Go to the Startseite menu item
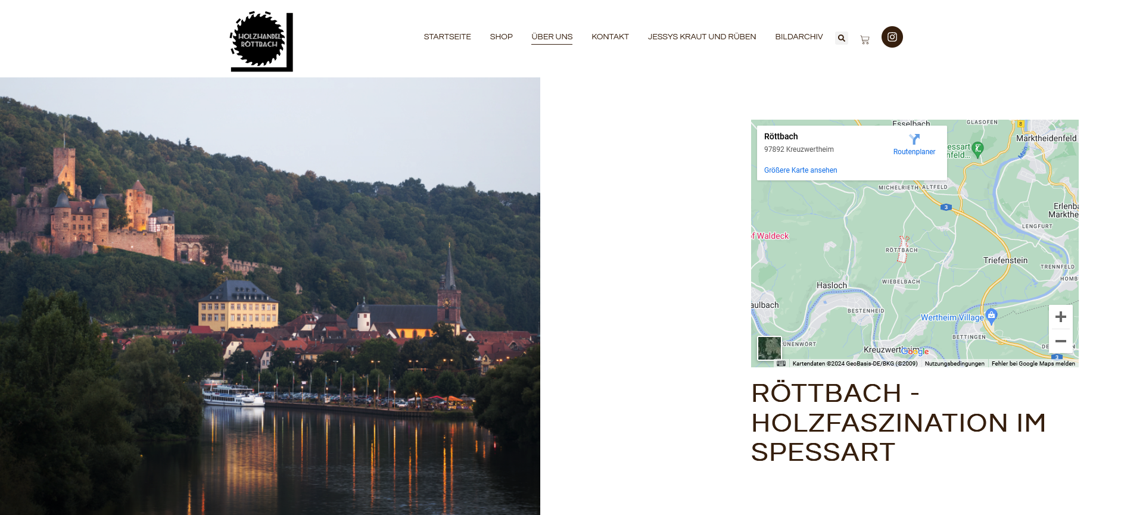1121x515 pixels. click(447, 37)
